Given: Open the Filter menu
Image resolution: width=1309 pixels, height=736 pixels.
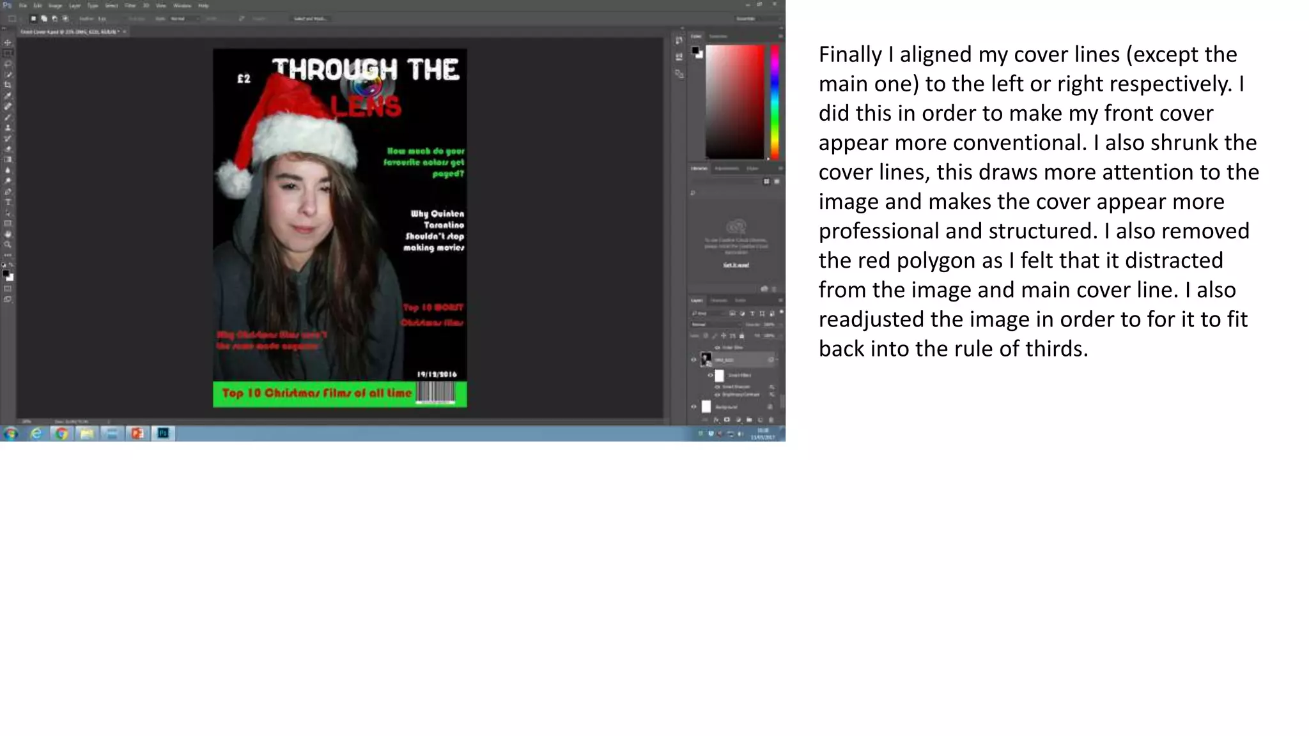Looking at the screenshot, I should [x=130, y=5].
